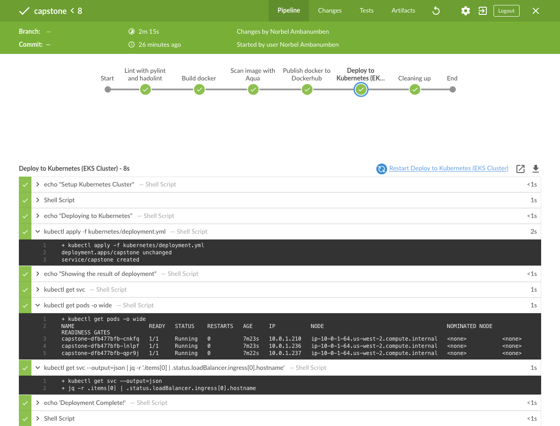Select the Cleaning up stage node
This screenshot has height=426, width=560.
pyautogui.click(x=415, y=89)
